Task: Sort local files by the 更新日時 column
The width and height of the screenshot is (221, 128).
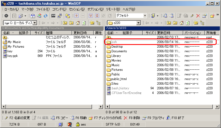Action: coord(83,33)
